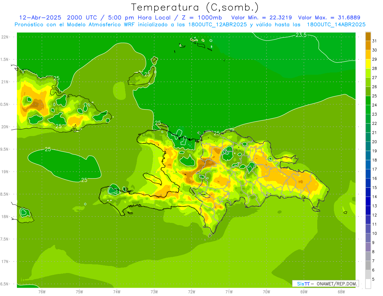Click the legend value "23"
This screenshot has width=383, height=296.
[374, 114]
